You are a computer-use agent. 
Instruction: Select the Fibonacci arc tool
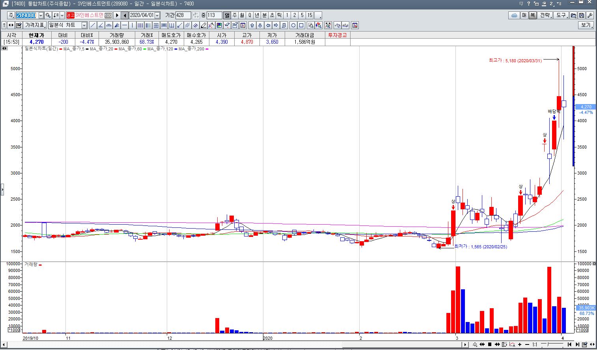click(x=109, y=25)
